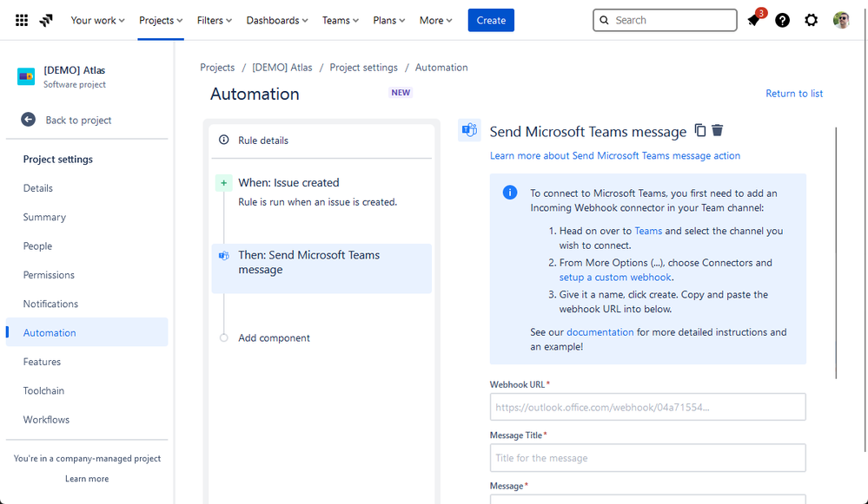Image resolution: width=868 pixels, height=504 pixels.
Task: Click the Return to list link
Action: point(794,94)
